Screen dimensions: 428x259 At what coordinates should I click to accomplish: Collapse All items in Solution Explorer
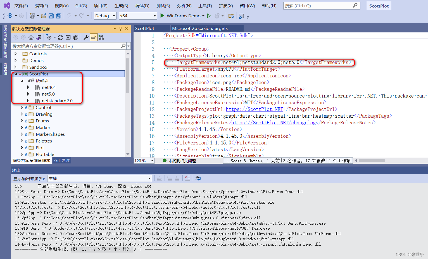(x=68, y=37)
